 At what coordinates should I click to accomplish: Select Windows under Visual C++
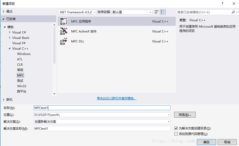pos(24,54)
